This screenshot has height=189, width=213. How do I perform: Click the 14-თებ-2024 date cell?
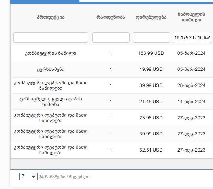pos(191,102)
